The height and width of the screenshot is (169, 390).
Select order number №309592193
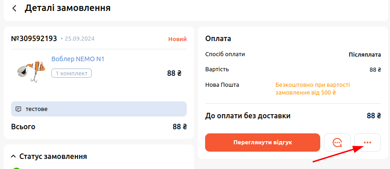(x=34, y=39)
